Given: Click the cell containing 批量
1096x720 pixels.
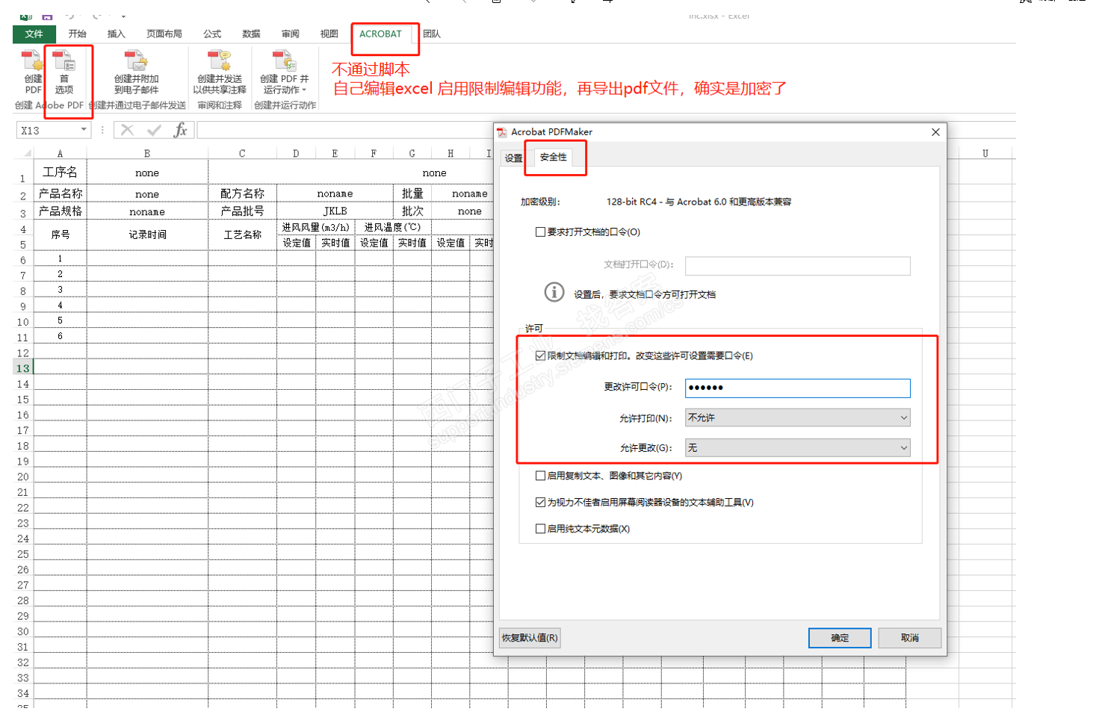Looking at the screenshot, I should coord(412,193).
